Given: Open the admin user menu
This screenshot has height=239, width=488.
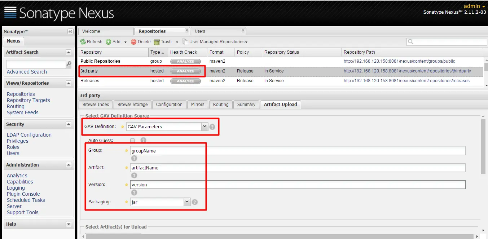Looking at the screenshot, I should pyautogui.click(x=474, y=6).
